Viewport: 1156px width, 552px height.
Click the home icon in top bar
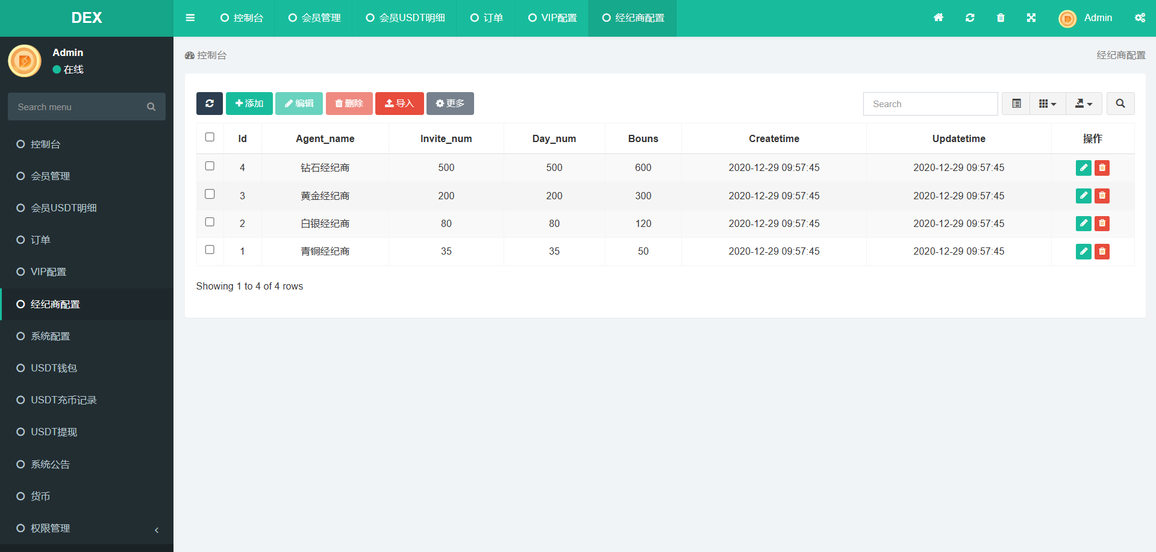pyautogui.click(x=938, y=18)
